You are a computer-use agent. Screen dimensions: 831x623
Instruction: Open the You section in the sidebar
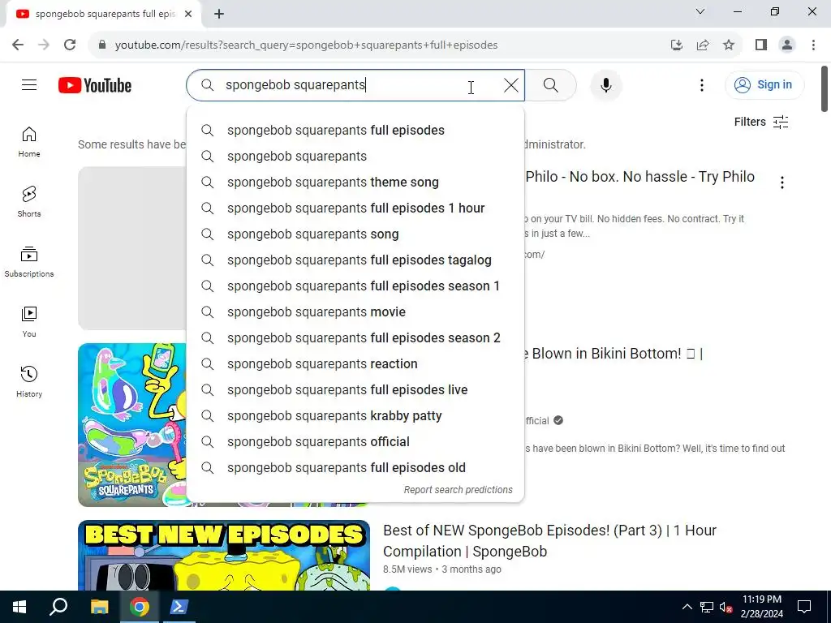click(x=29, y=321)
